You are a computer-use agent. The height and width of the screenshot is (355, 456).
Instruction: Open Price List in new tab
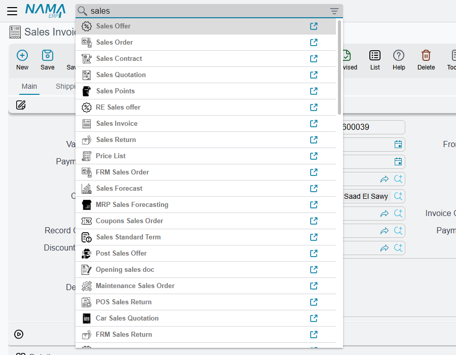tap(314, 156)
